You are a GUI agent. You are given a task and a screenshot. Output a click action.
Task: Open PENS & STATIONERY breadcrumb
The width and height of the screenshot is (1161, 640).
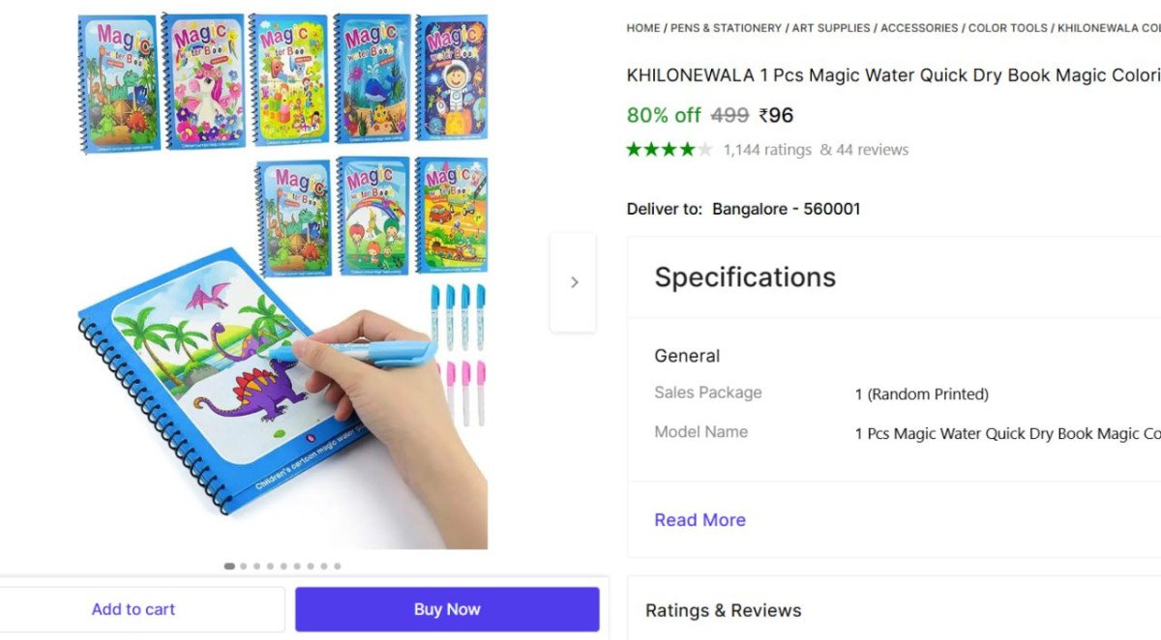click(x=726, y=28)
